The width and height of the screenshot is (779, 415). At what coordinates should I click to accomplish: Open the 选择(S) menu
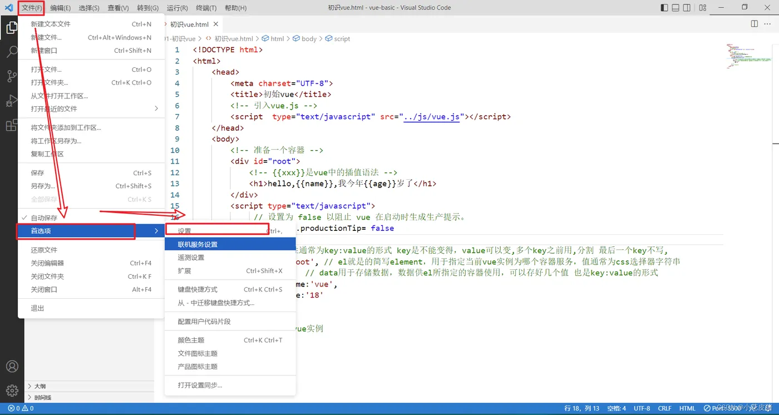[x=89, y=8]
